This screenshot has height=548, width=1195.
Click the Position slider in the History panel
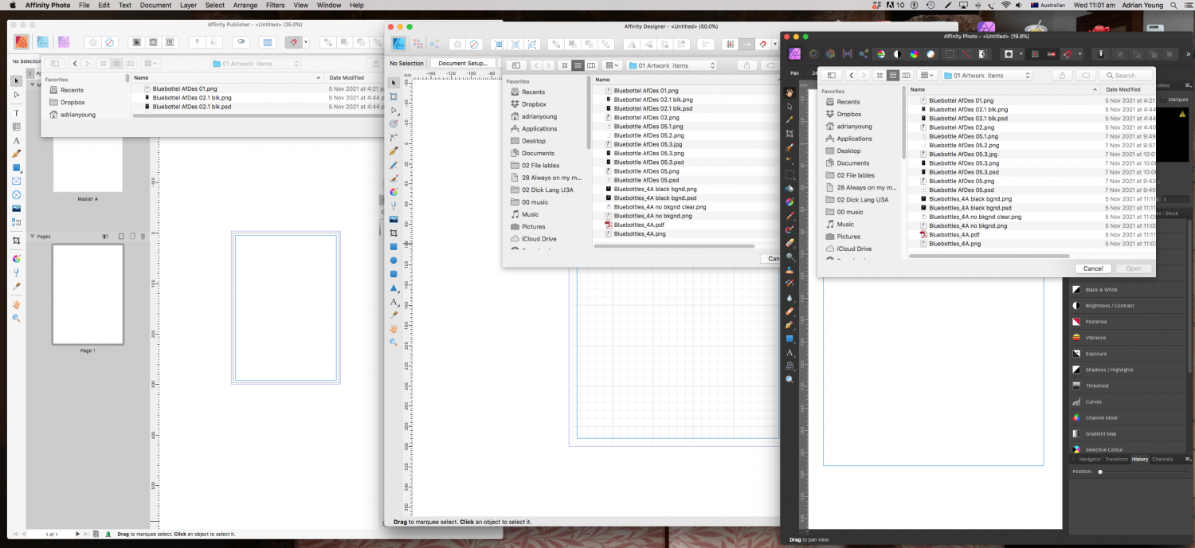click(1100, 472)
